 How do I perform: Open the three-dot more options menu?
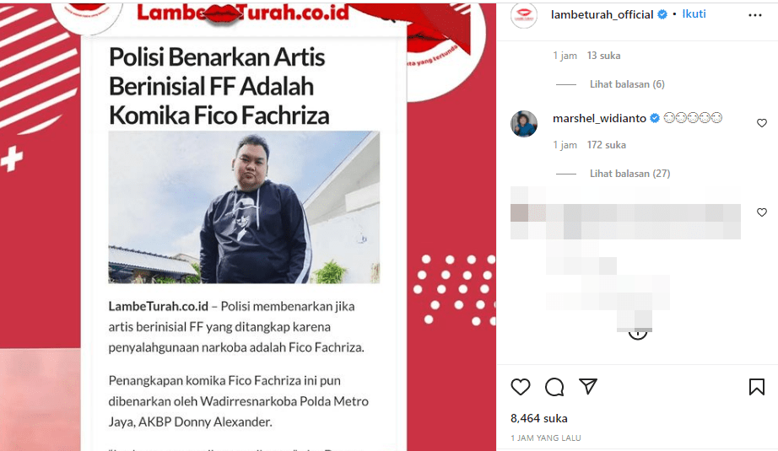pyautogui.click(x=754, y=15)
